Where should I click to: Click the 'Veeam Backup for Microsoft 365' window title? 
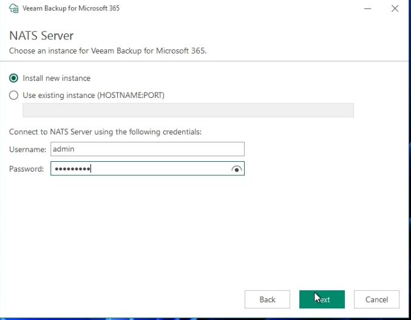(71, 8)
